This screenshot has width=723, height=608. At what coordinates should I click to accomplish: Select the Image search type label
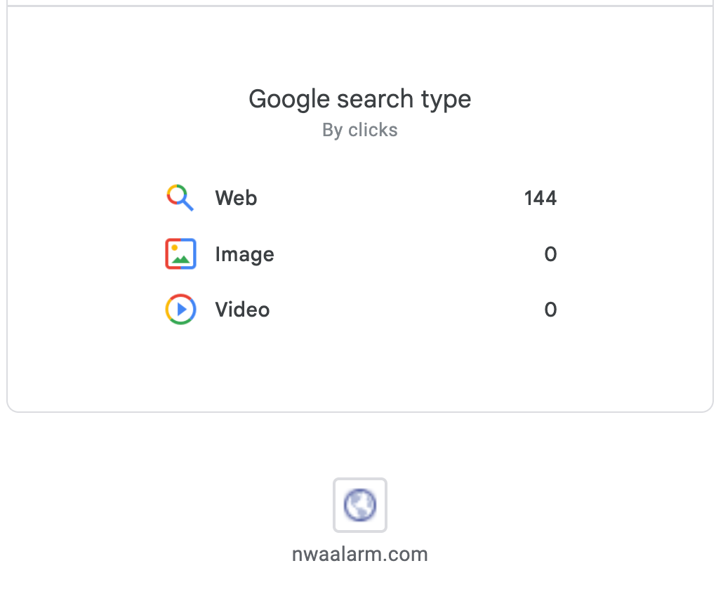click(x=244, y=254)
